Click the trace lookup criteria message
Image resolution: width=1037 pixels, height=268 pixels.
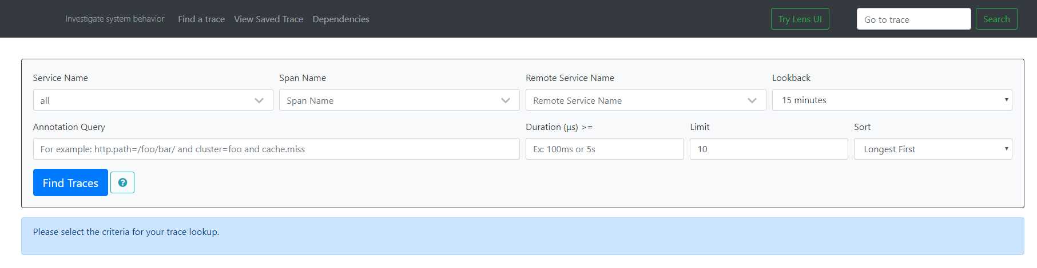pos(126,232)
